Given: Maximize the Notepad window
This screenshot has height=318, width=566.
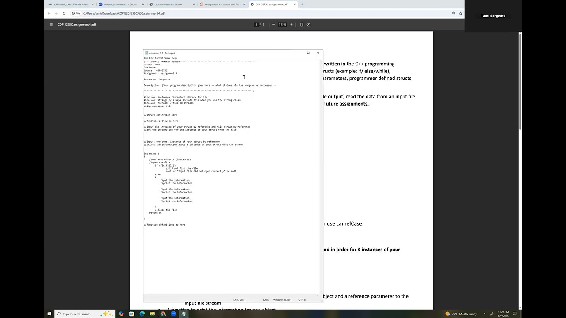Looking at the screenshot, I should 308,53.
